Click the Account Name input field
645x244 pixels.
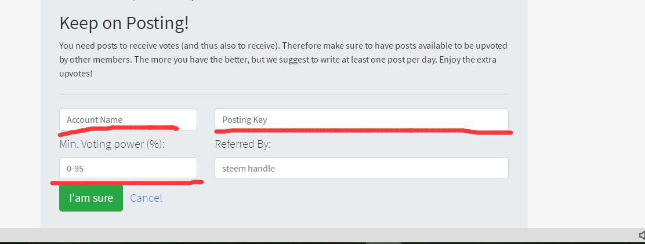[128, 119]
